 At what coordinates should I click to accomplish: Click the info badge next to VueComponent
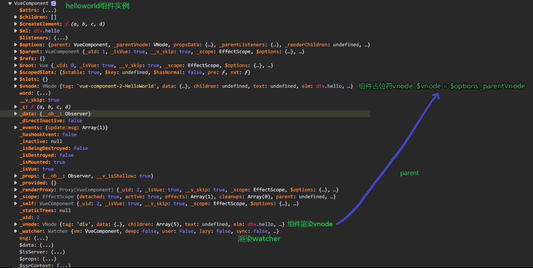coord(53,3)
